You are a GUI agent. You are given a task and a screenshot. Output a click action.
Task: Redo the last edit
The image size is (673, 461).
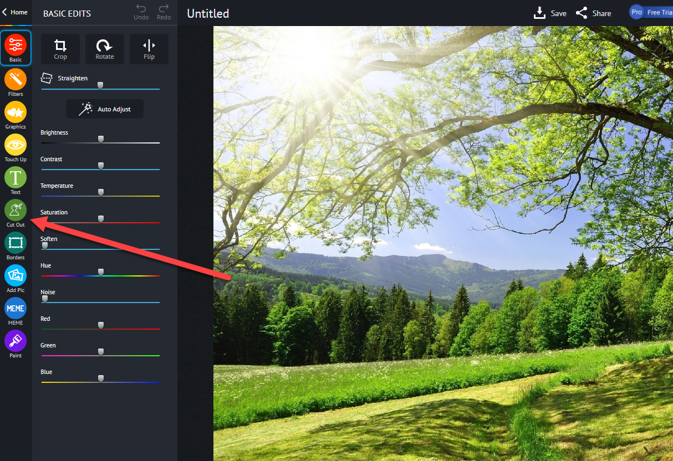pos(164,12)
